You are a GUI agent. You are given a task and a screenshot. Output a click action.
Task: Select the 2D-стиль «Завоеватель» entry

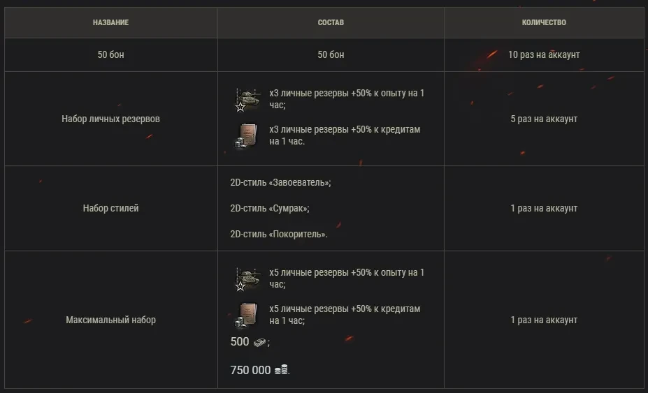pos(280,182)
